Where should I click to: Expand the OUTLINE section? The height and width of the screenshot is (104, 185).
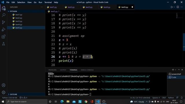pos(26,94)
